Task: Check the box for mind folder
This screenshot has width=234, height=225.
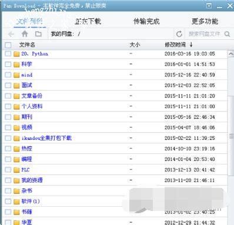Action: tap(8, 75)
